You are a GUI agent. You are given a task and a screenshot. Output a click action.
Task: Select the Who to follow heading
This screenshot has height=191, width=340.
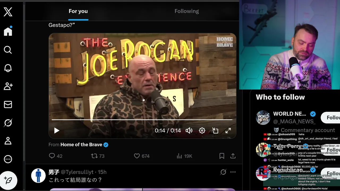tap(280, 97)
